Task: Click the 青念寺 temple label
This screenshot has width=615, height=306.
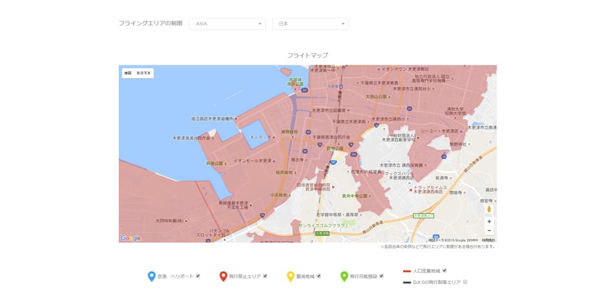Action: (x=297, y=160)
